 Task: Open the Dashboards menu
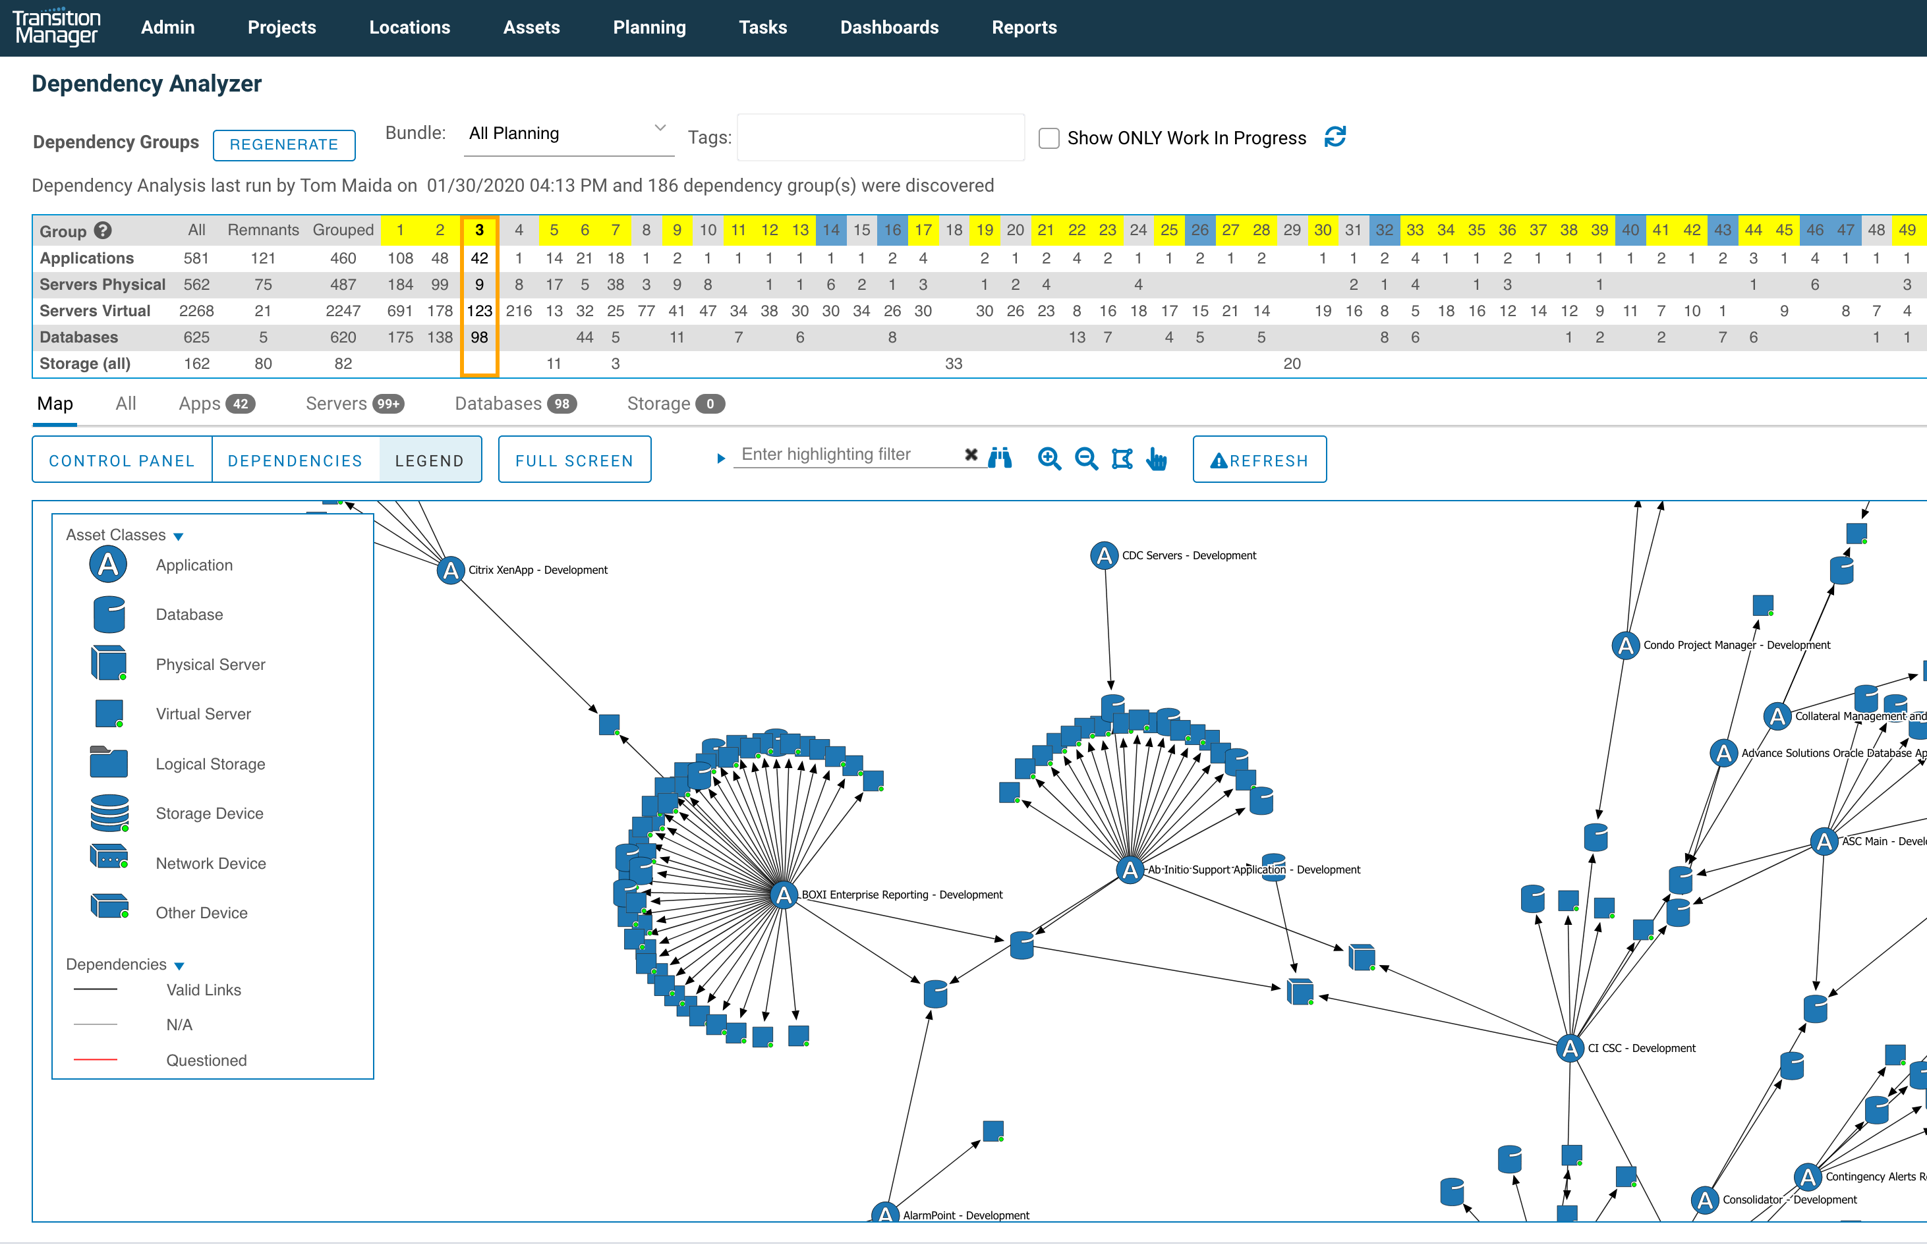click(x=889, y=28)
